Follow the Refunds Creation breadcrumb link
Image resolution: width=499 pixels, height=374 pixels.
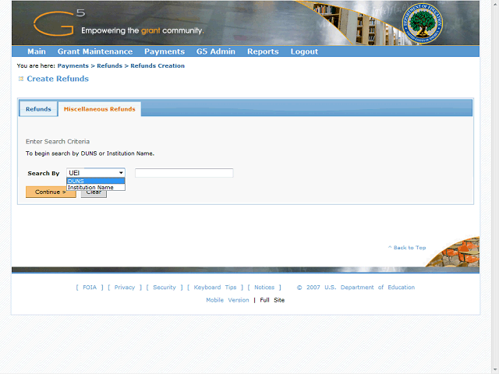coord(157,65)
